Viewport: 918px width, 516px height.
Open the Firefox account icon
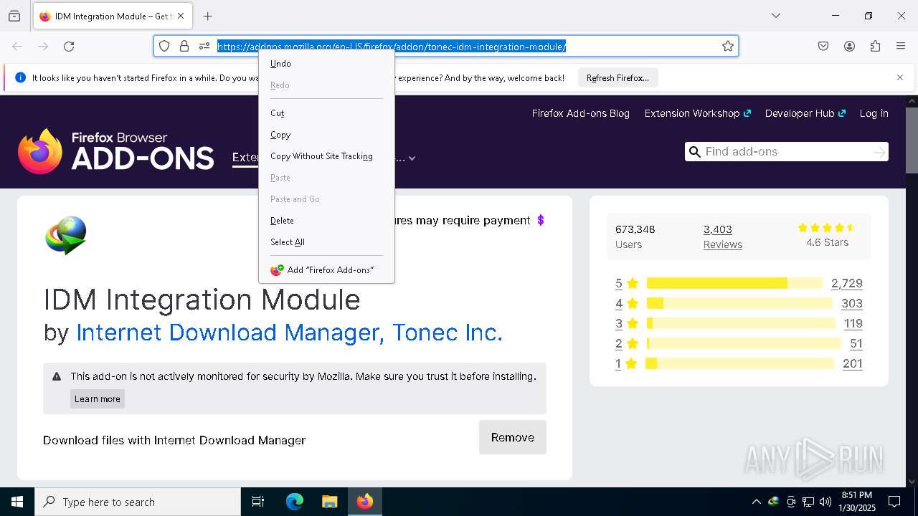coord(849,47)
